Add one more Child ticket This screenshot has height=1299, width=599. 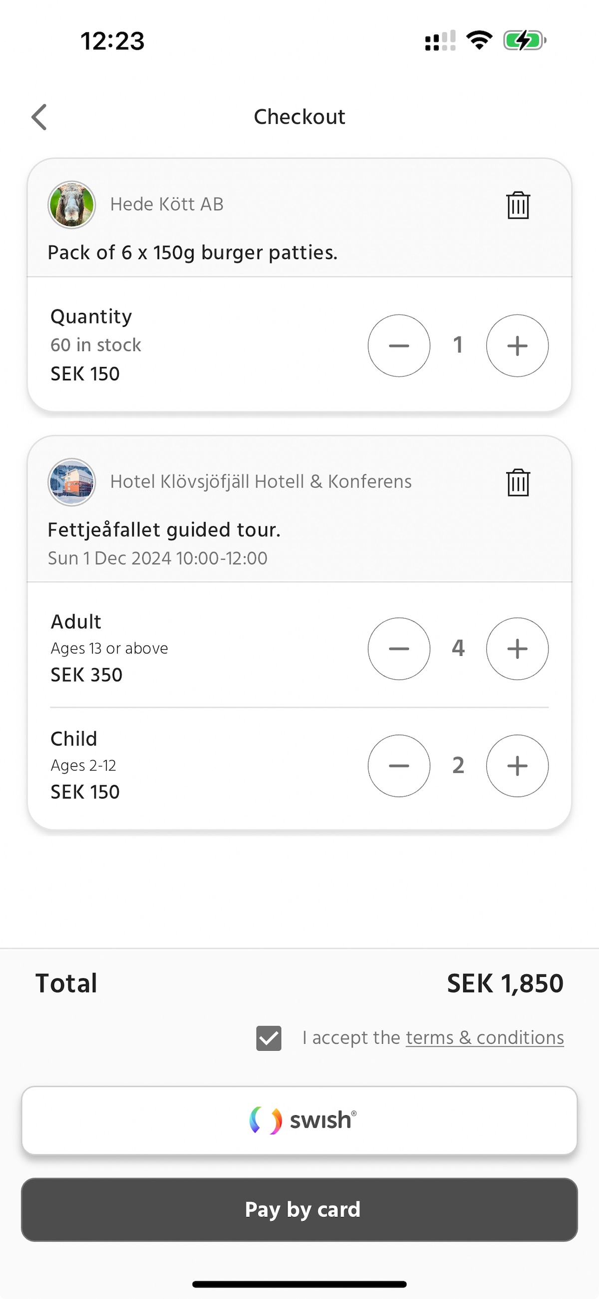pos(517,766)
